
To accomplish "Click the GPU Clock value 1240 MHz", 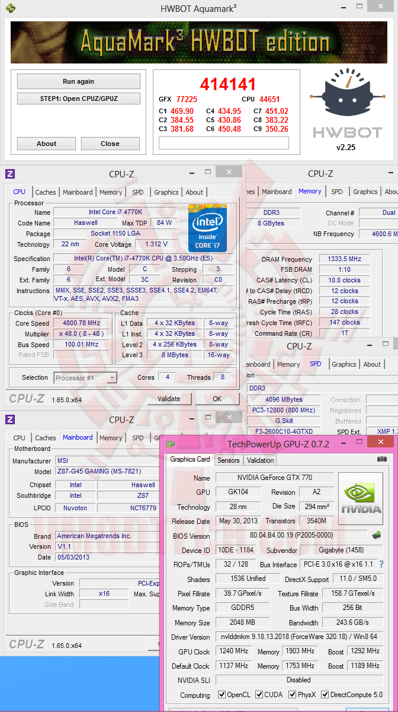I will pyautogui.click(x=233, y=651).
